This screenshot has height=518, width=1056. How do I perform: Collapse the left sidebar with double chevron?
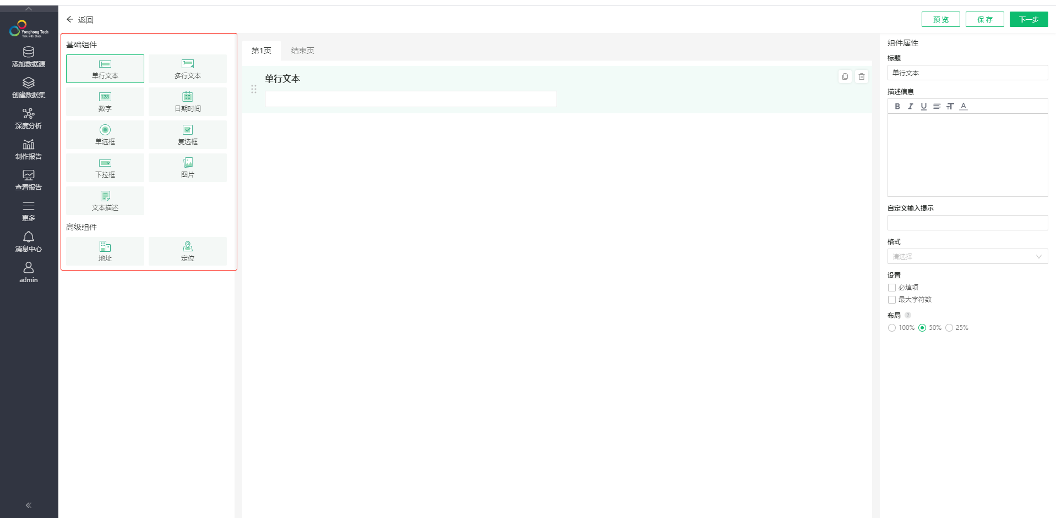point(29,505)
